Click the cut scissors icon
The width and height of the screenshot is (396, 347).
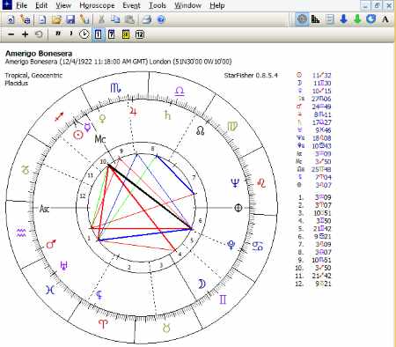click(101, 19)
